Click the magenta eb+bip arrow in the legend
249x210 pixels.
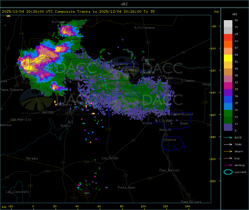click(x=228, y=165)
